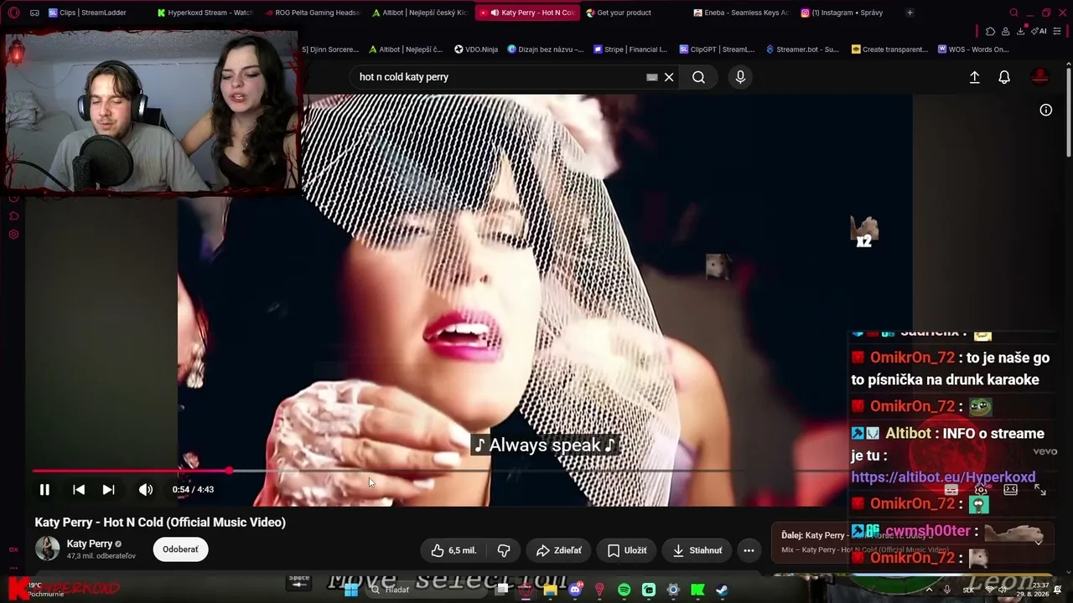Dislike the video with thumbs down
The height and width of the screenshot is (603, 1073).
pos(504,550)
